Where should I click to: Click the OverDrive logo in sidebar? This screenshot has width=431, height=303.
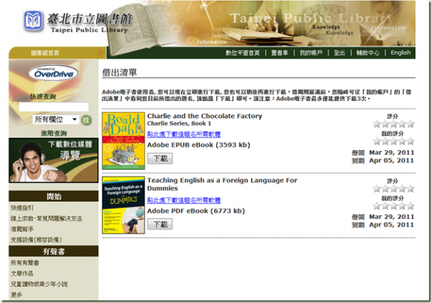click(x=54, y=73)
